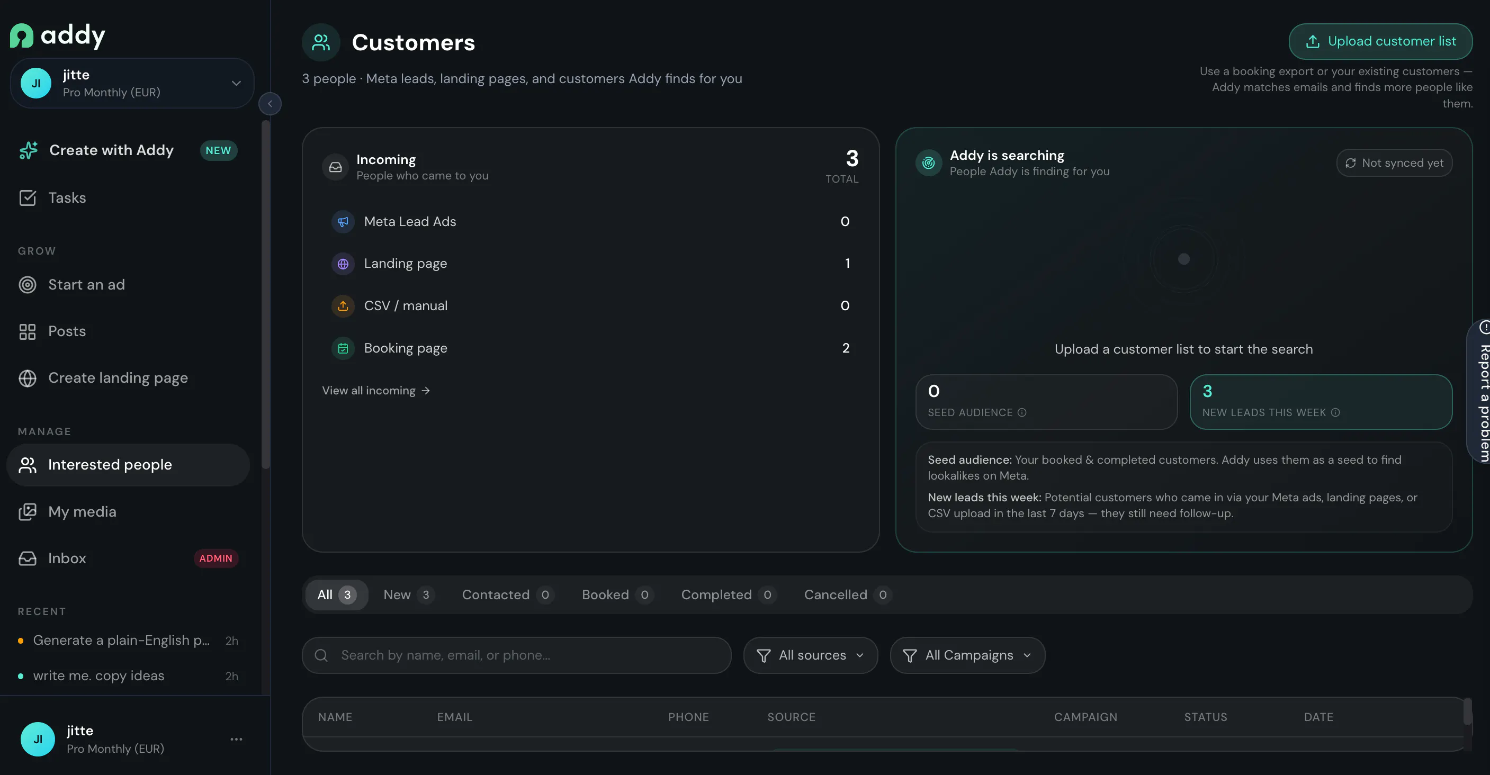Image resolution: width=1490 pixels, height=775 pixels.
Task: Switch to the Contacted tab
Action: [508, 594]
